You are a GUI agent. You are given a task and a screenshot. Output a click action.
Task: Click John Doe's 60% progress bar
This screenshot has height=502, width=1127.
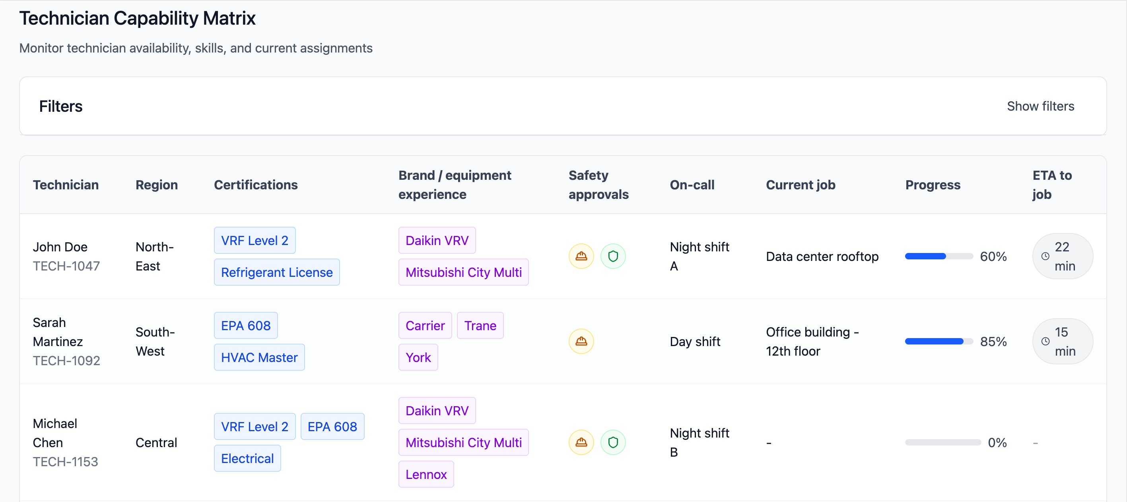click(939, 257)
